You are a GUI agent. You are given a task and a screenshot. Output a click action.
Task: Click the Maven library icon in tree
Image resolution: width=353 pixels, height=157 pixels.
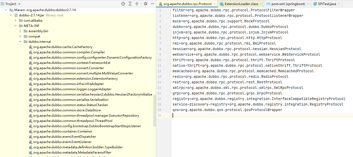coord(11,10)
